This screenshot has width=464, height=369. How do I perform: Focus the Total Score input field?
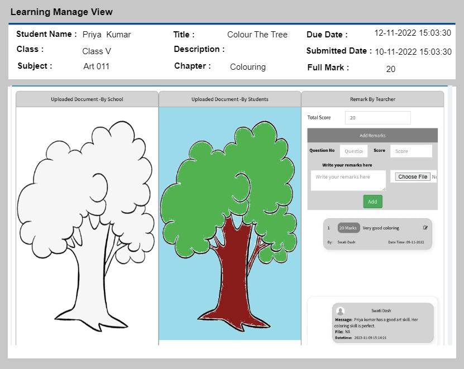377,117
